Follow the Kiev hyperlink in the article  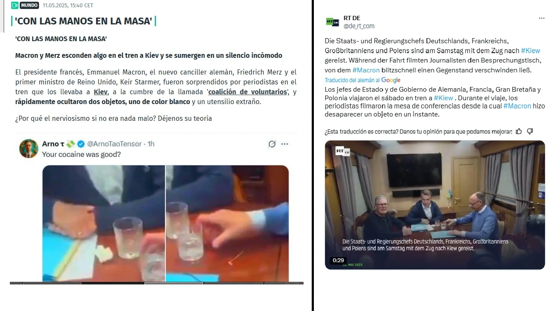pyautogui.click(x=101, y=92)
